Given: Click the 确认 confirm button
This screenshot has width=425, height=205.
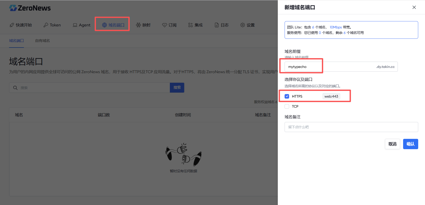Looking at the screenshot, I should tap(410, 144).
